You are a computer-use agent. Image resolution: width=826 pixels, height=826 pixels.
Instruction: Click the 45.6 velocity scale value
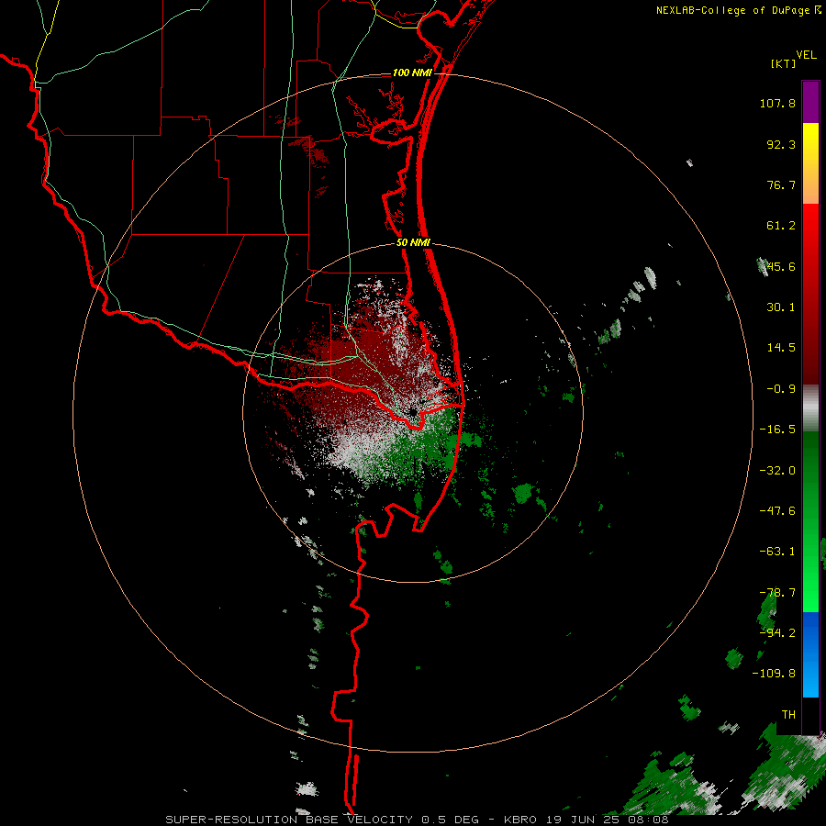click(781, 266)
